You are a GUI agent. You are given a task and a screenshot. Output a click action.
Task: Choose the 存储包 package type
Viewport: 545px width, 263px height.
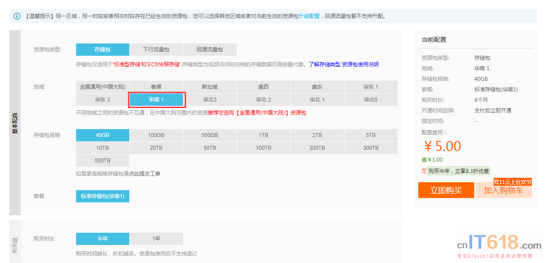tap(102, 50)
